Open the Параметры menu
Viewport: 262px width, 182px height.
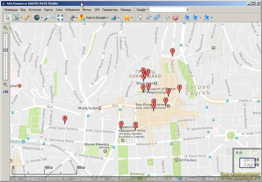[x=110, y=10]
